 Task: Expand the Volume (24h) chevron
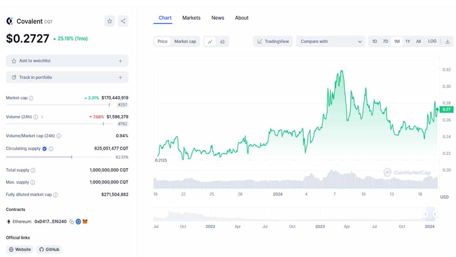[x=42, y=117]
